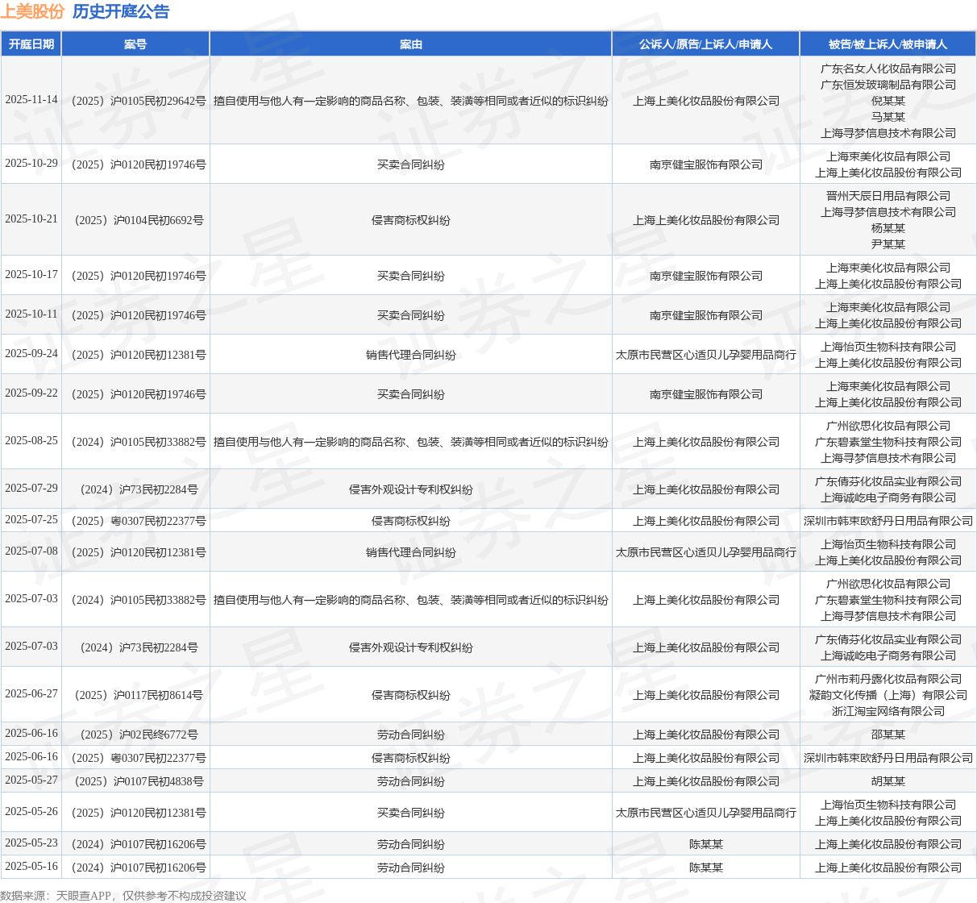Click case number 沪0104民初6692号
This screenshot has height=903, width=977.
[135, 220]
